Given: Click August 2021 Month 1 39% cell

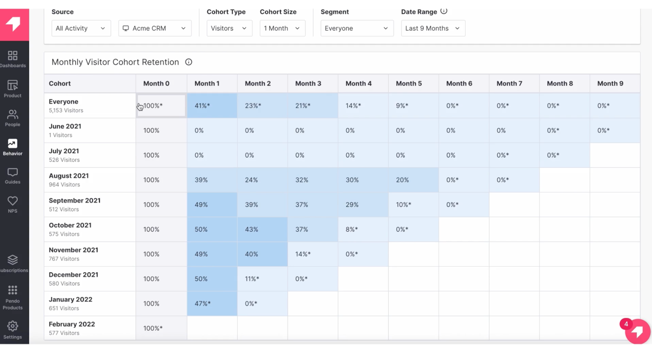Looking at the screenshot, I should (x=212, y=180).
